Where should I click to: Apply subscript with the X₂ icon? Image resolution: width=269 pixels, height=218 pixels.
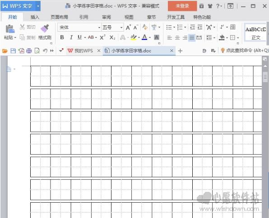(x=112, y=37)
